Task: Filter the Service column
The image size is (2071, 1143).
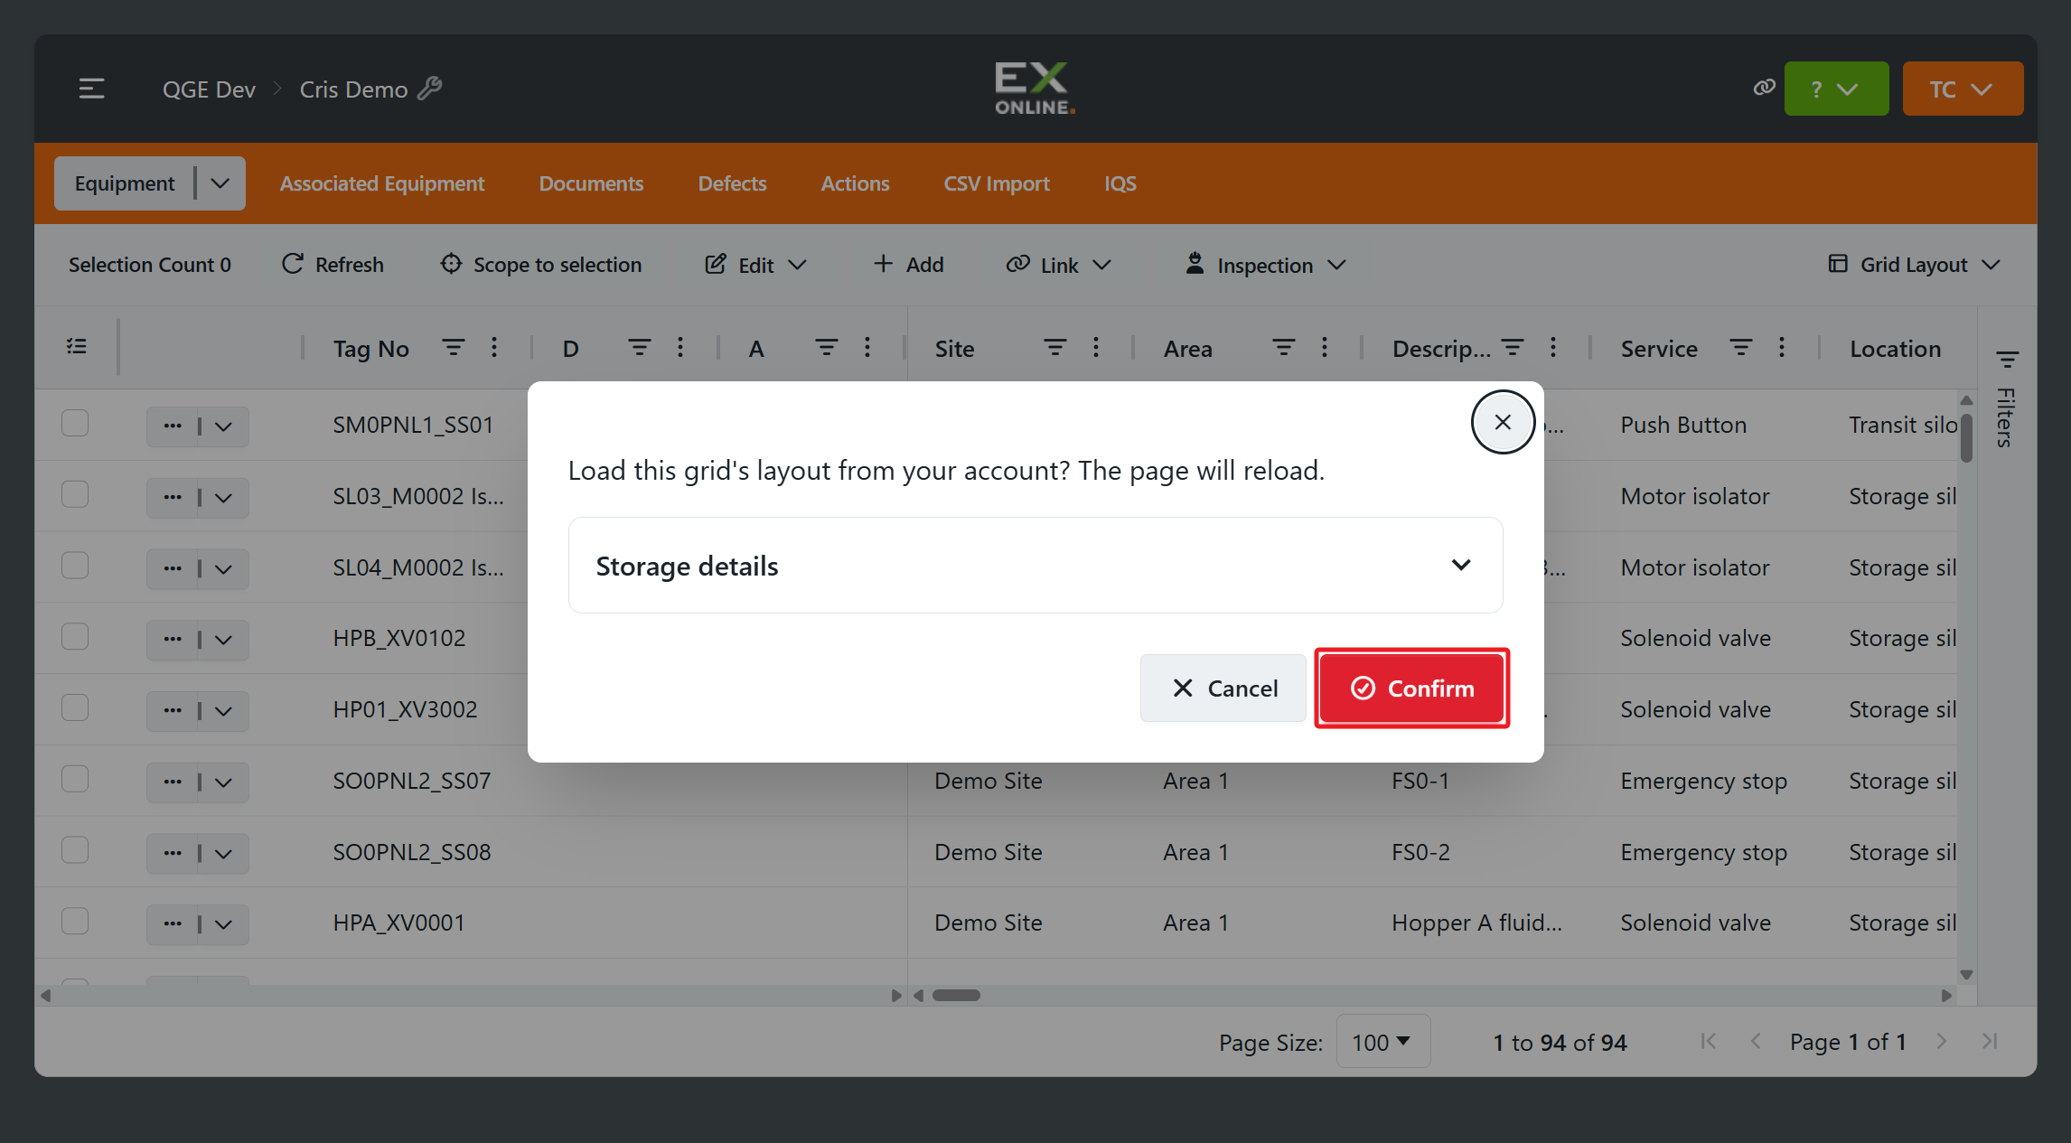Action: [1741, 347]
